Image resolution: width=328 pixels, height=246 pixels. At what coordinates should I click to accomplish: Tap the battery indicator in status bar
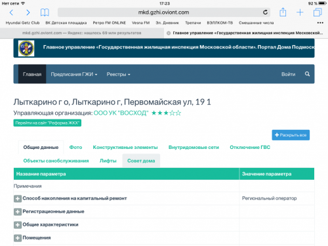pyautogui.click(x=322, y=3)
